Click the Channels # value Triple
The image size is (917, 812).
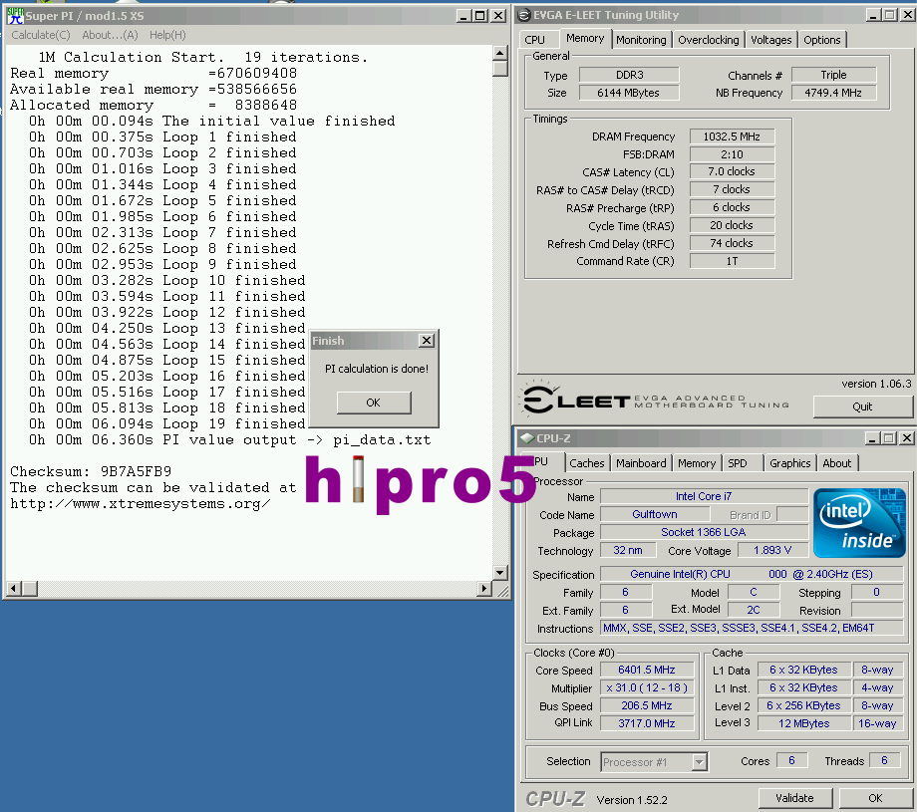(833, 75)
